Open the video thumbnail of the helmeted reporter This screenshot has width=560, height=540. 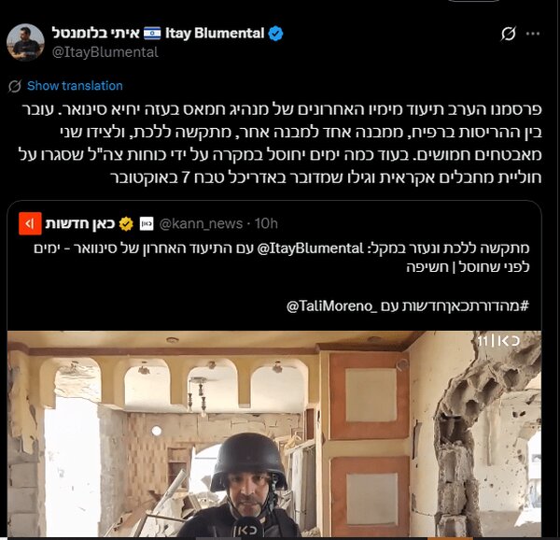273,433
